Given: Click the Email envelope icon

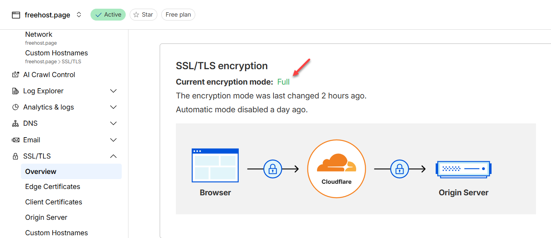Looking at the screenshot, I should click(x=16, y=140).
